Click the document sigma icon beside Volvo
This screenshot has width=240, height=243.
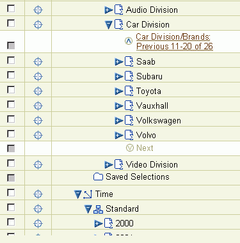click(129, 135)
